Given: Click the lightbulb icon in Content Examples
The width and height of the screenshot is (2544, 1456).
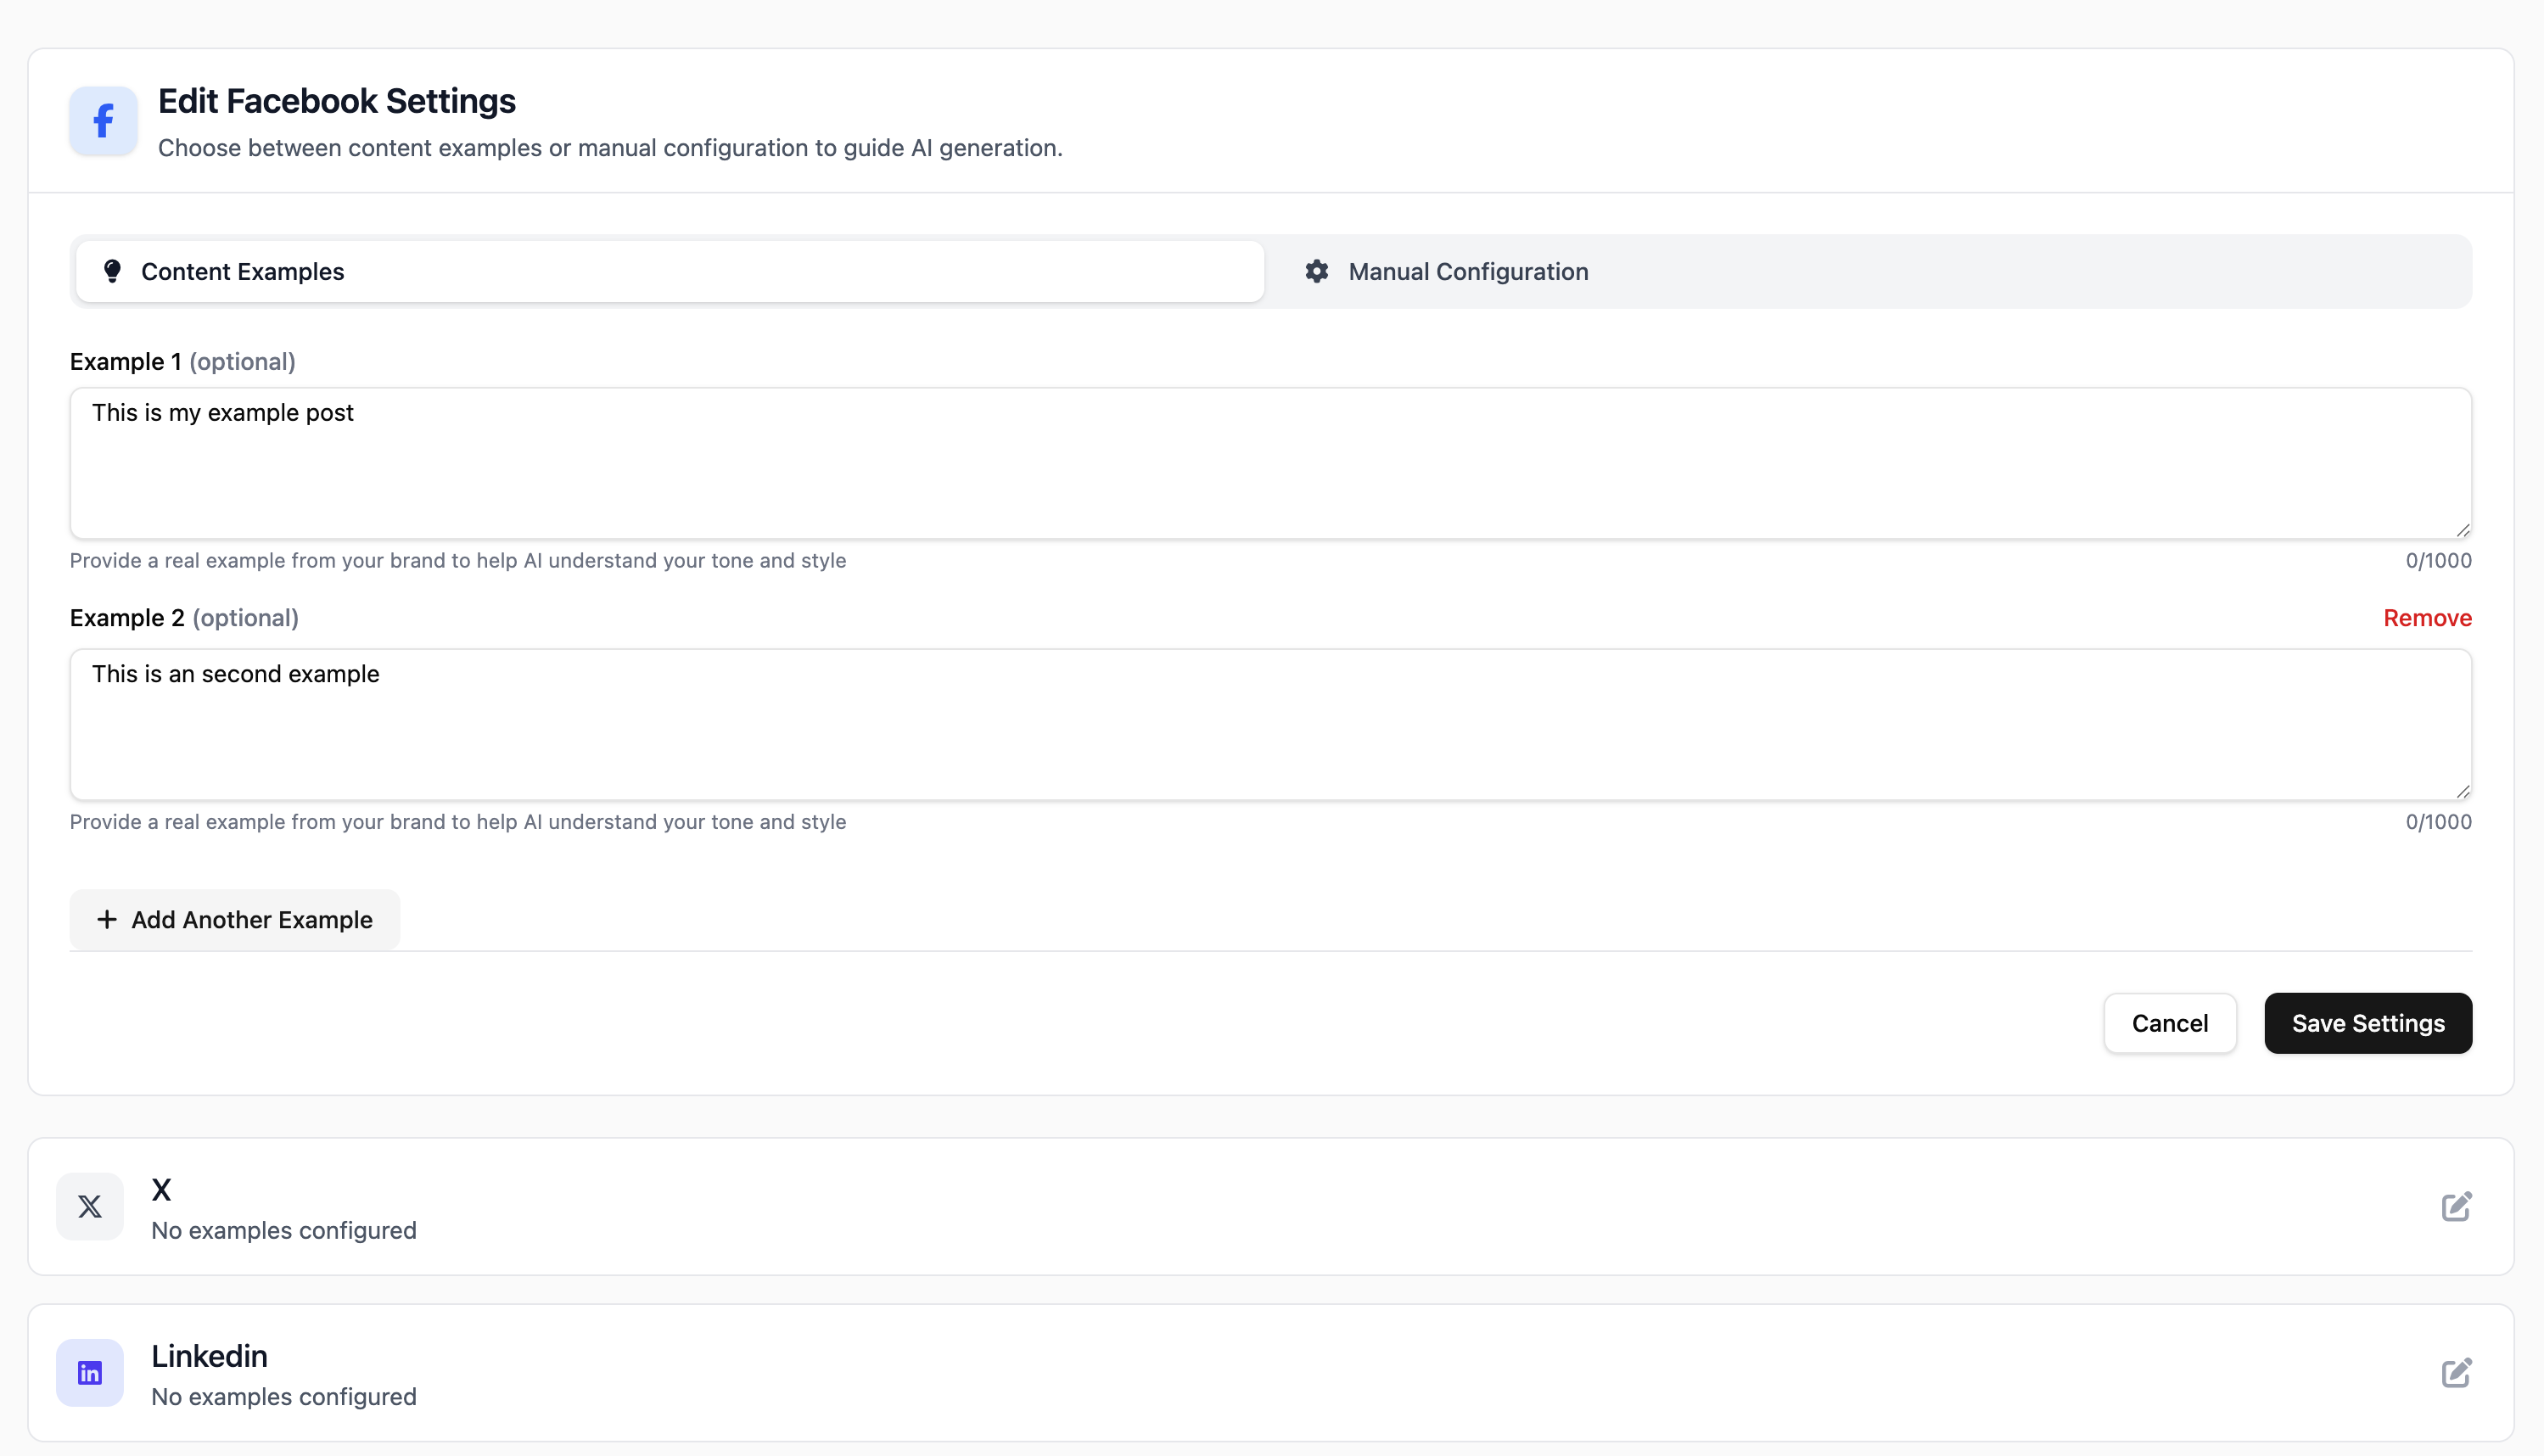Looking at the screenshot, I should click(112, 271).
